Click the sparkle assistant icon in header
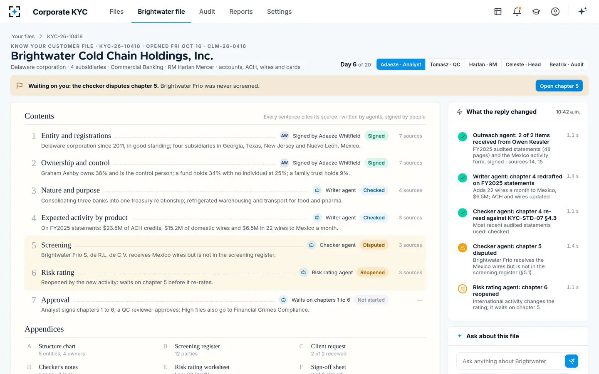 point(582,11)
